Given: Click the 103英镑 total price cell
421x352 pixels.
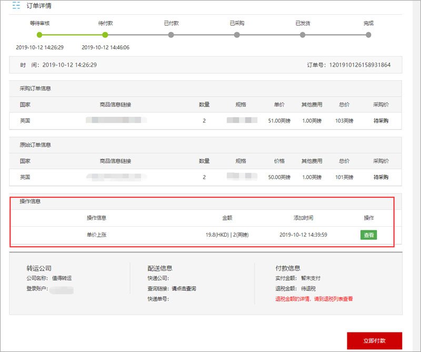Looking at the screenshot, I should [344, 121].
